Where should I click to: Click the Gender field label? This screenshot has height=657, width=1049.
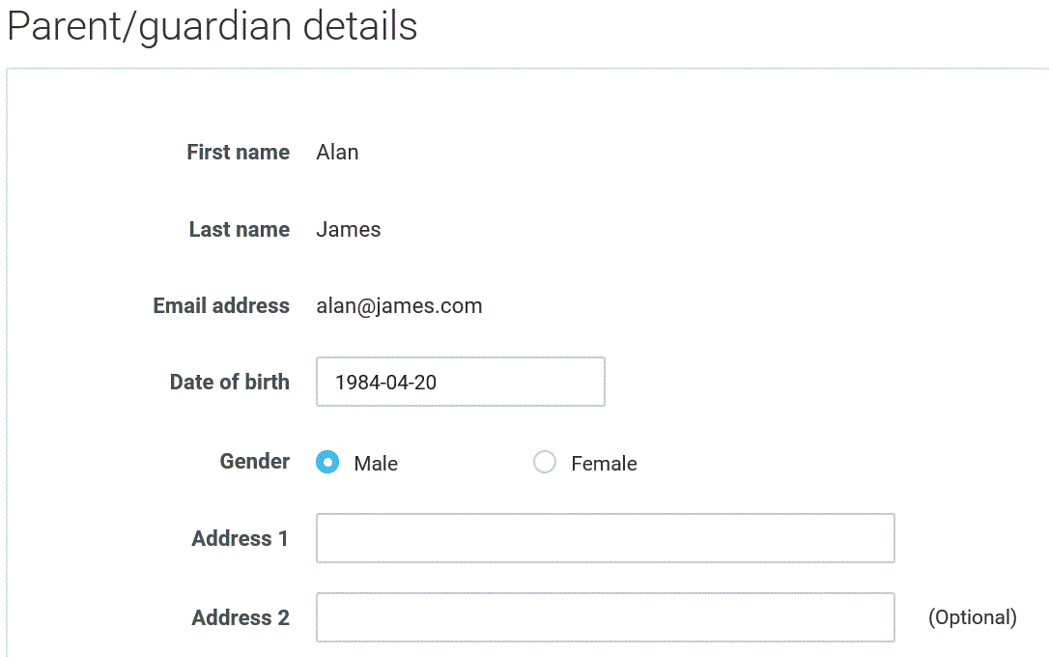(x=254, y=461)
